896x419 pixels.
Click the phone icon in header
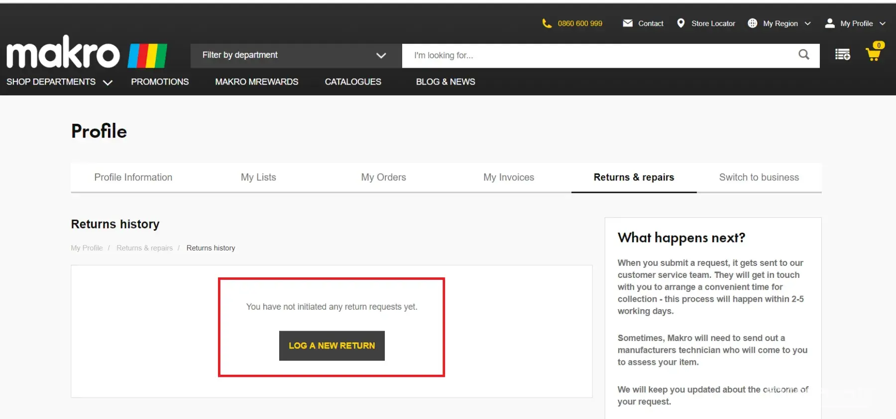point(547,23)
